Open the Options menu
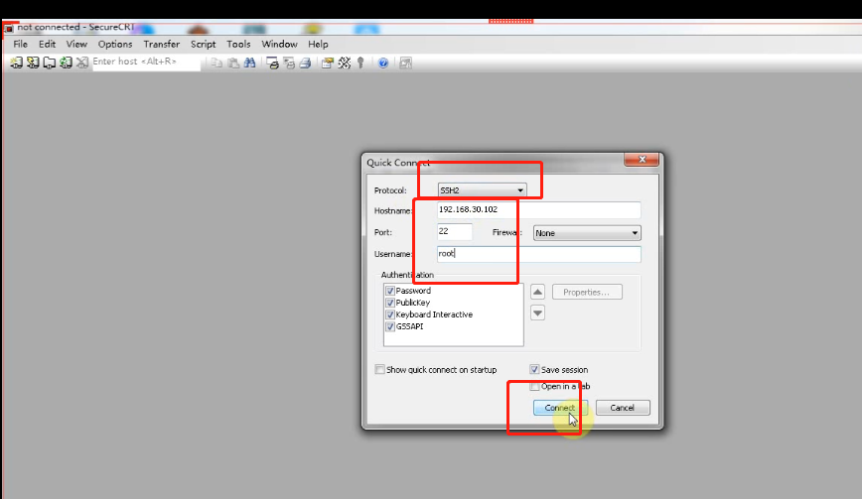The height and width of the screenshot is (499, 862). click(x=115, y=44)
